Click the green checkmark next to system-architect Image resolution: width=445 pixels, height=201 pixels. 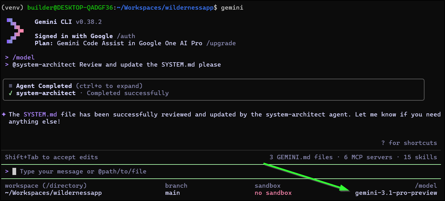pyautogui.click(x=11, y=93)
